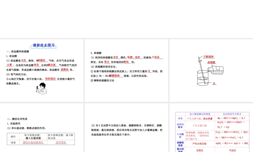
Task: Click the red answer 挥发
Action: pos(36,65)
